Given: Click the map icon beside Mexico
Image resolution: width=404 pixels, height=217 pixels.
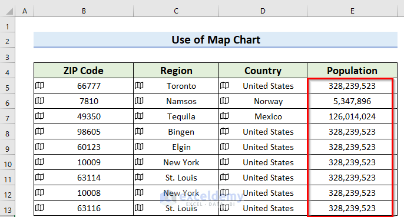Looking at the screenshot, I should pos(224,116).
